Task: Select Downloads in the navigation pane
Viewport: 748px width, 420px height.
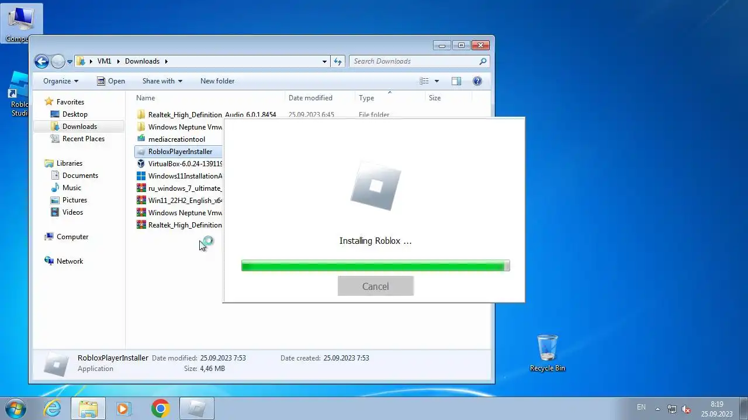Action: (x=79, y=127)
